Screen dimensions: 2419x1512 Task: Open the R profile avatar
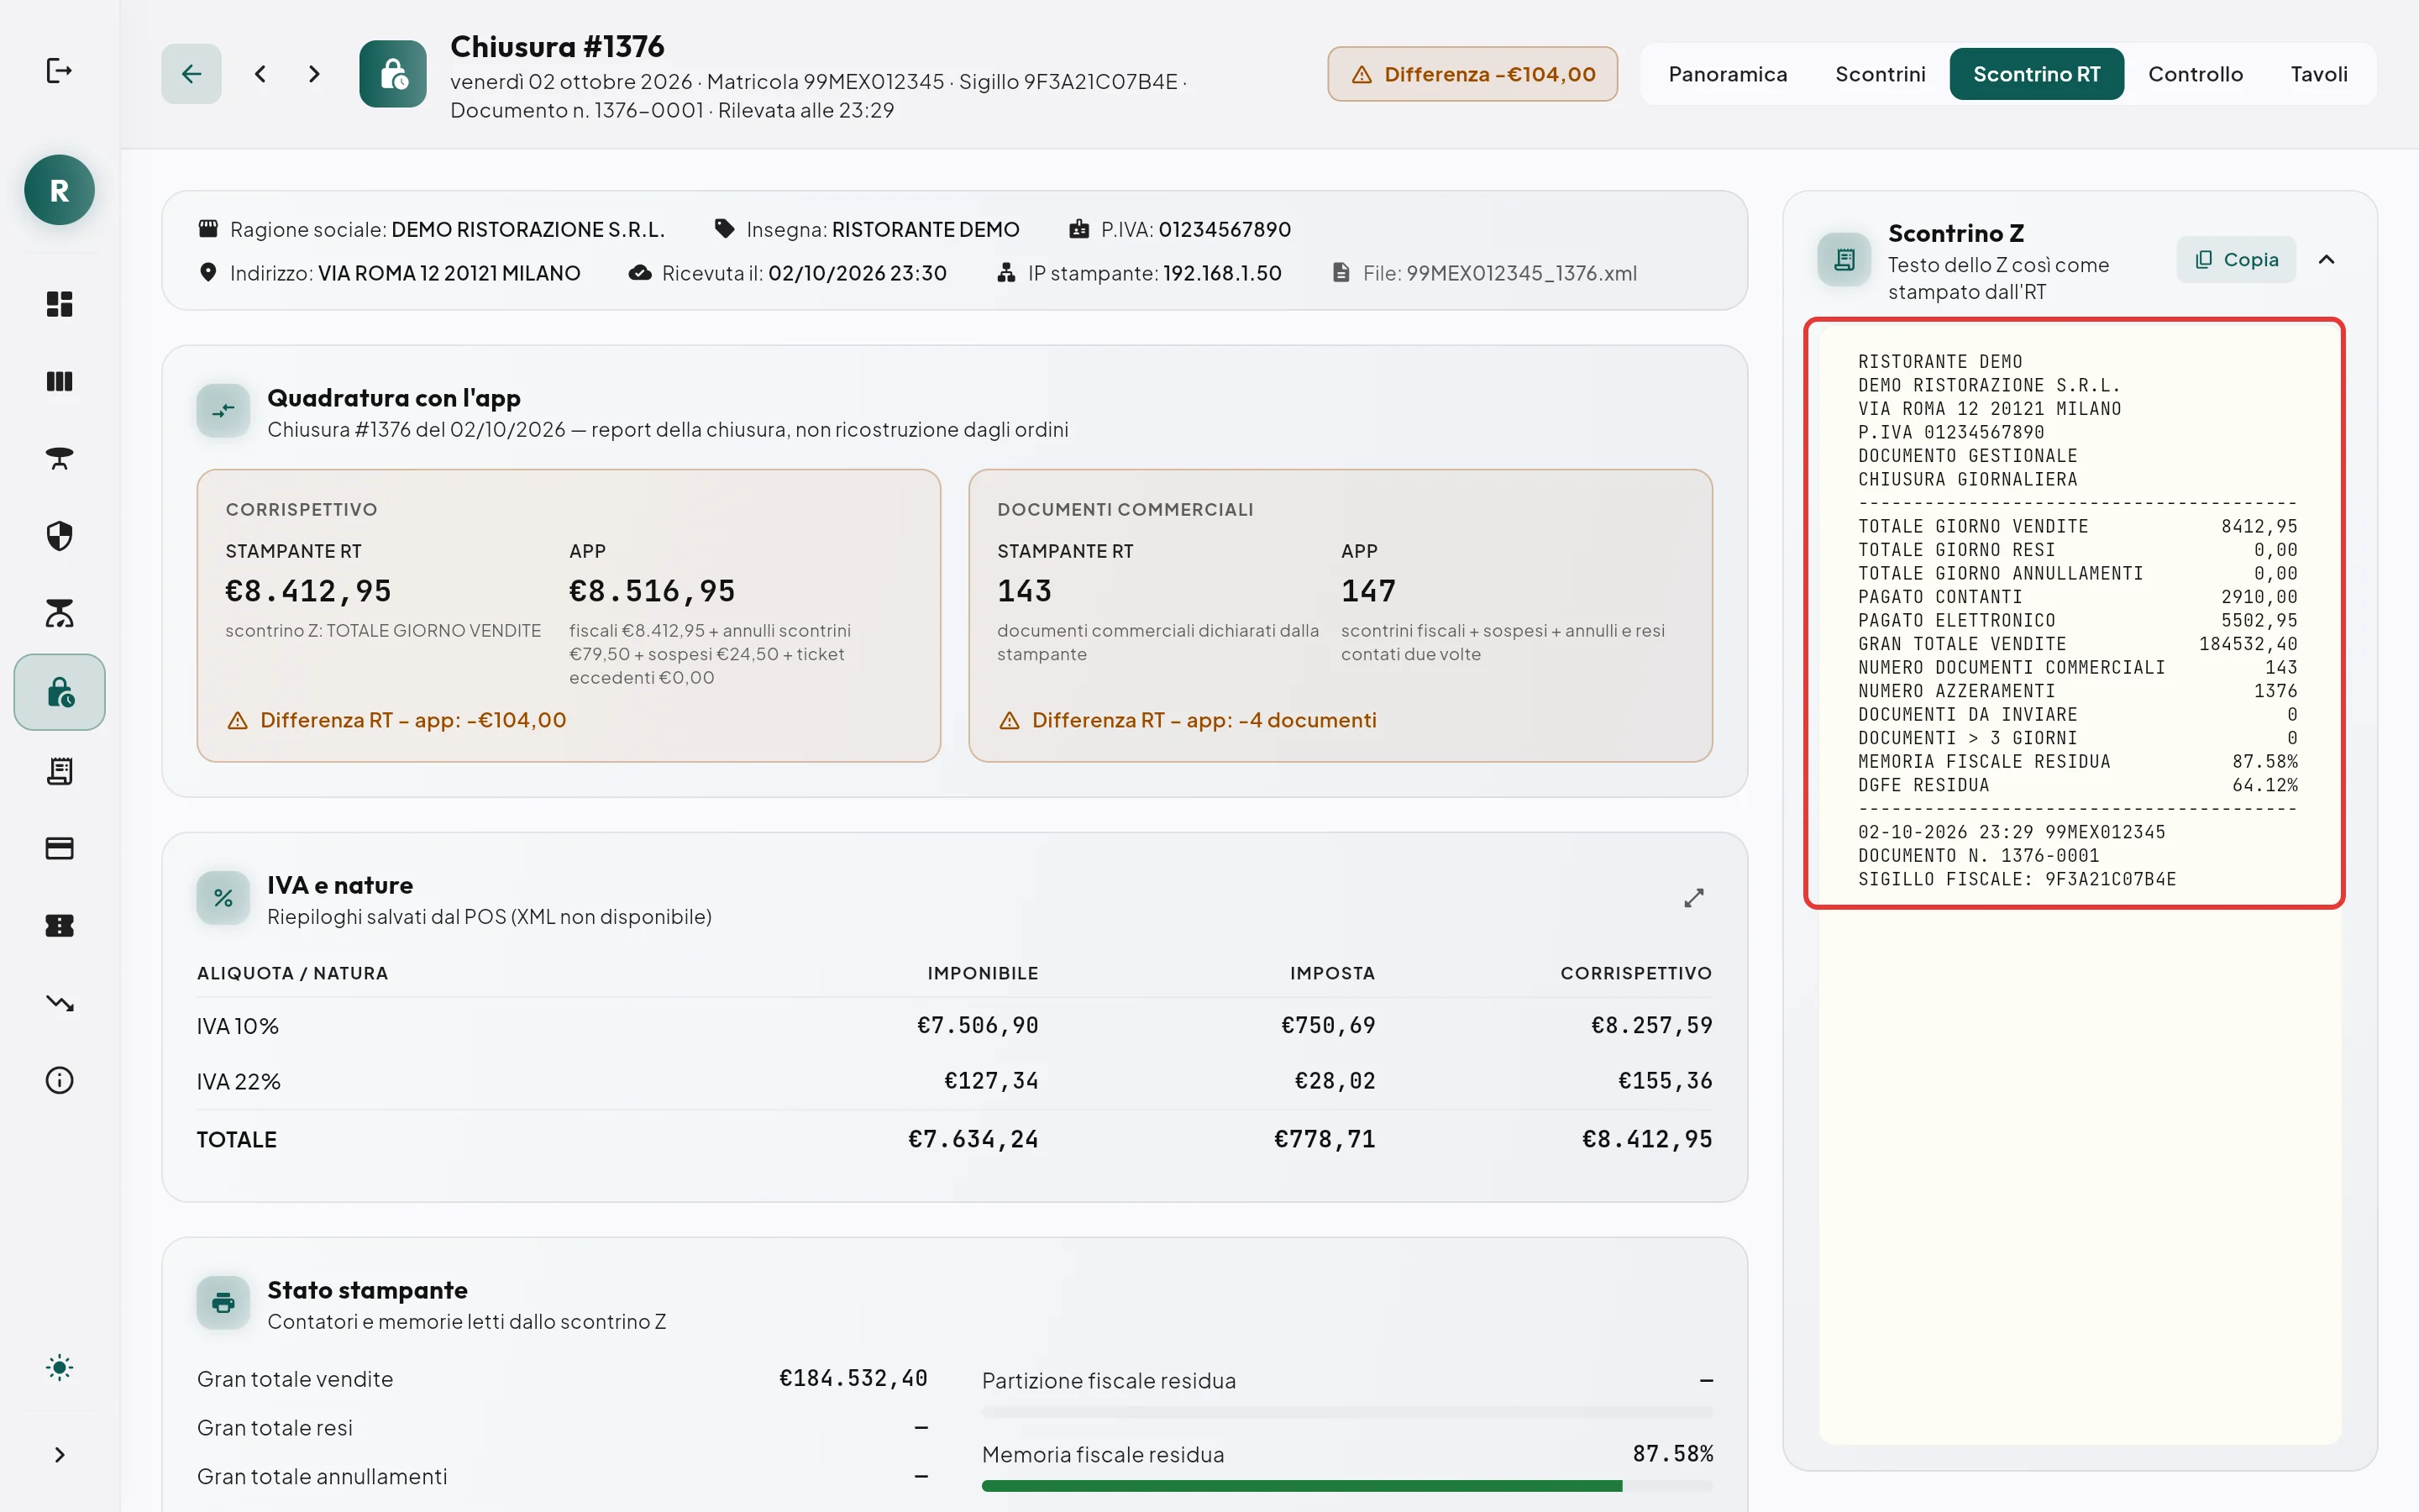click(x=59, y=190)
